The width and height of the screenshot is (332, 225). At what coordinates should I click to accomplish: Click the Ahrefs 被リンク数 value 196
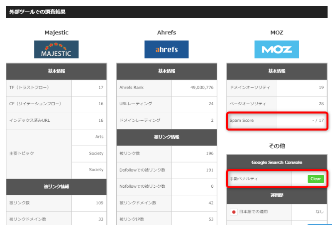(210, 153)
